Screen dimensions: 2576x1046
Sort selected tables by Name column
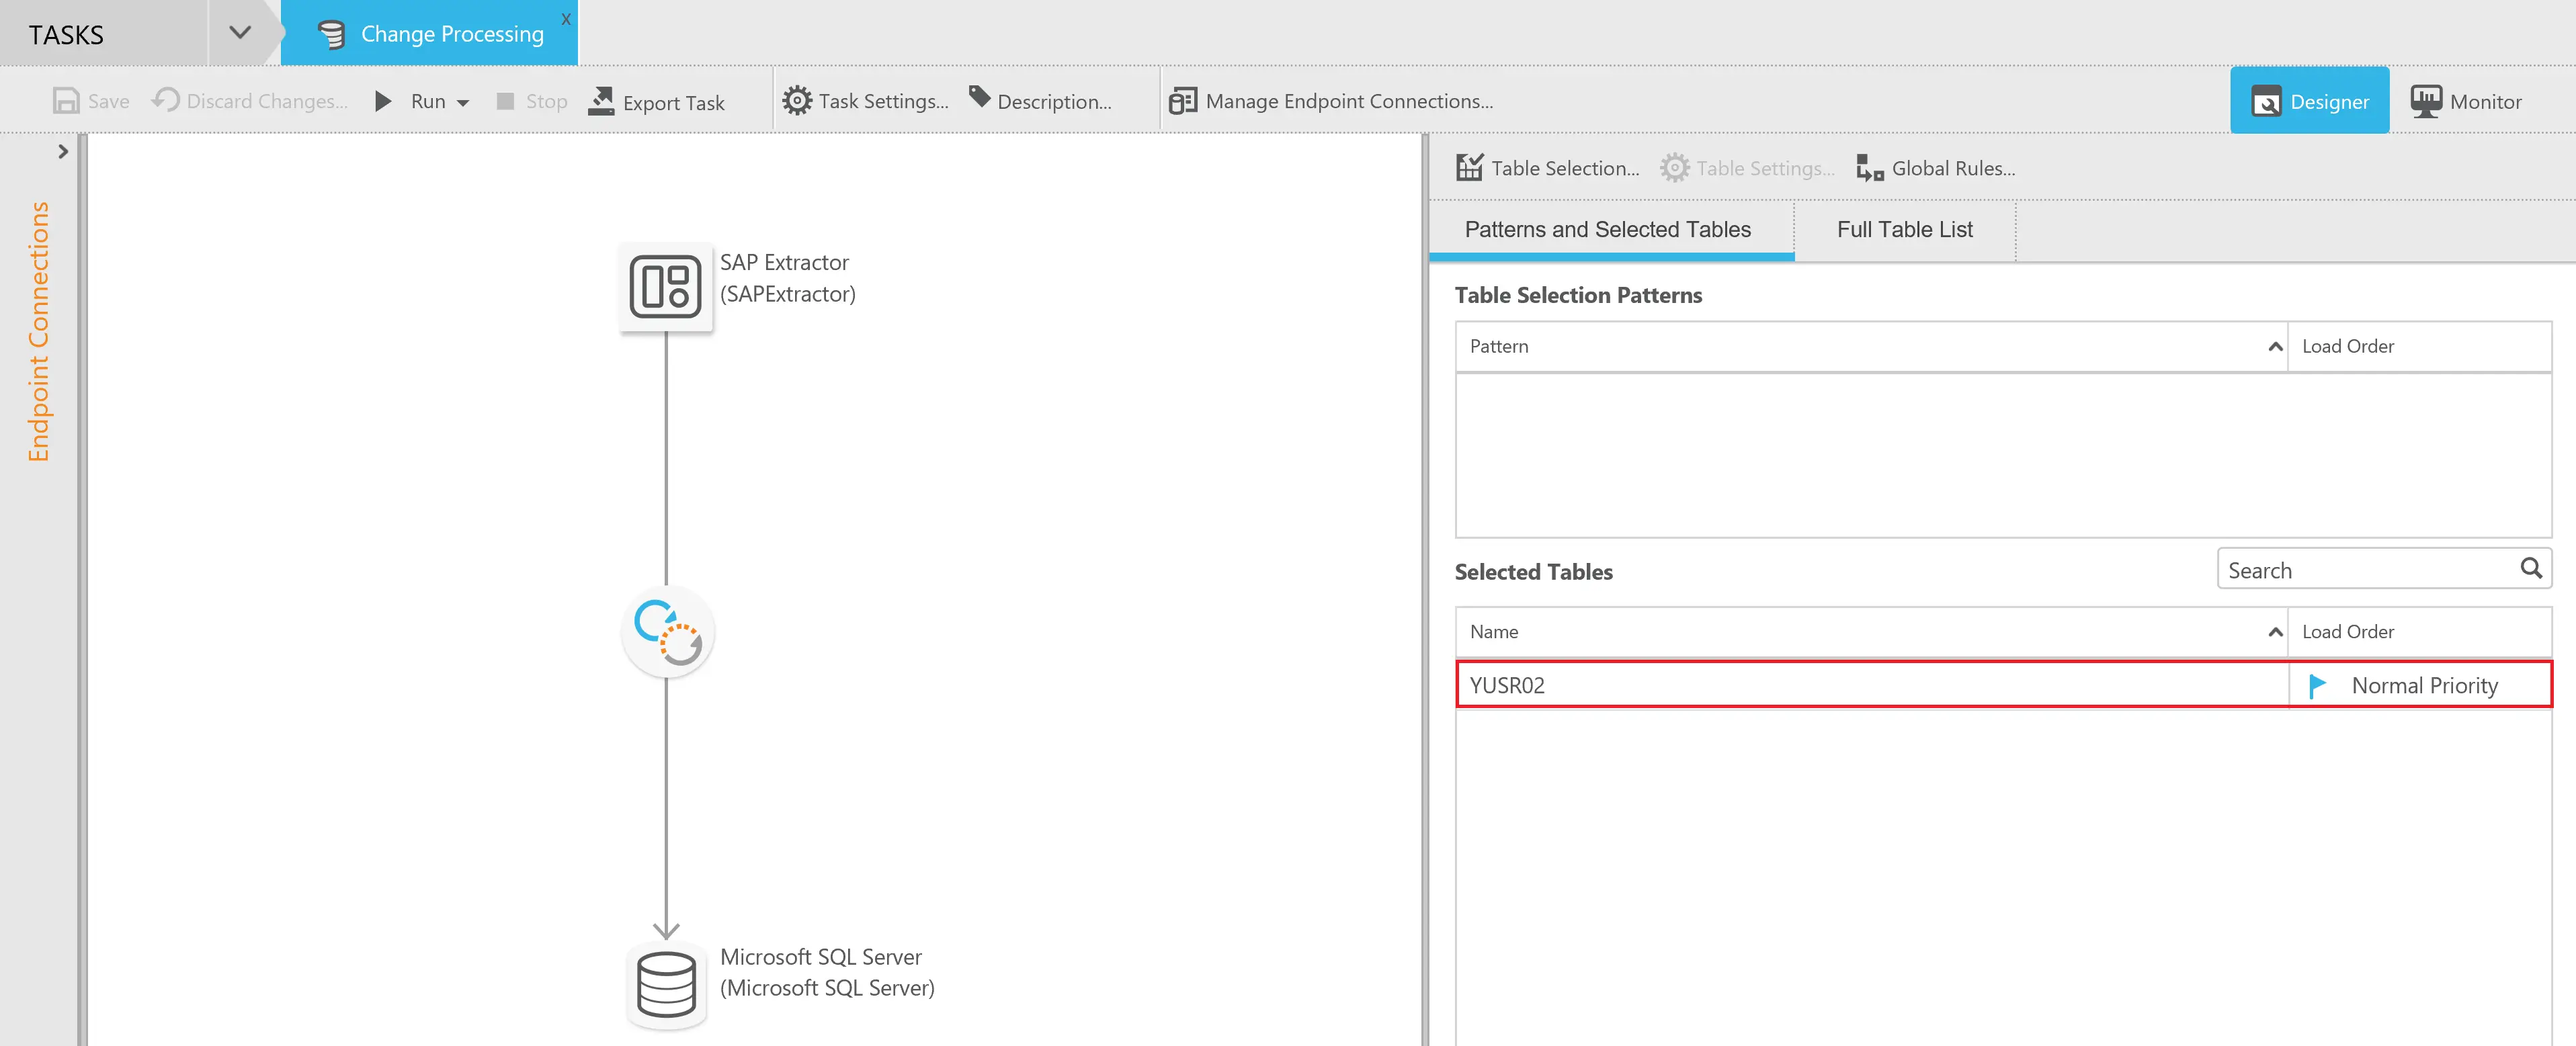coord(1871,632)
